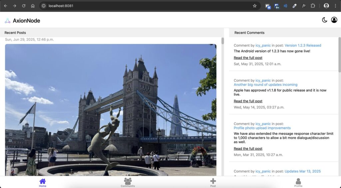Go back to the previous page
The width and height of the screenshot is (341, 188).
(x=6, y=6)
